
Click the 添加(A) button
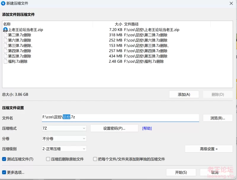[184, 95]
